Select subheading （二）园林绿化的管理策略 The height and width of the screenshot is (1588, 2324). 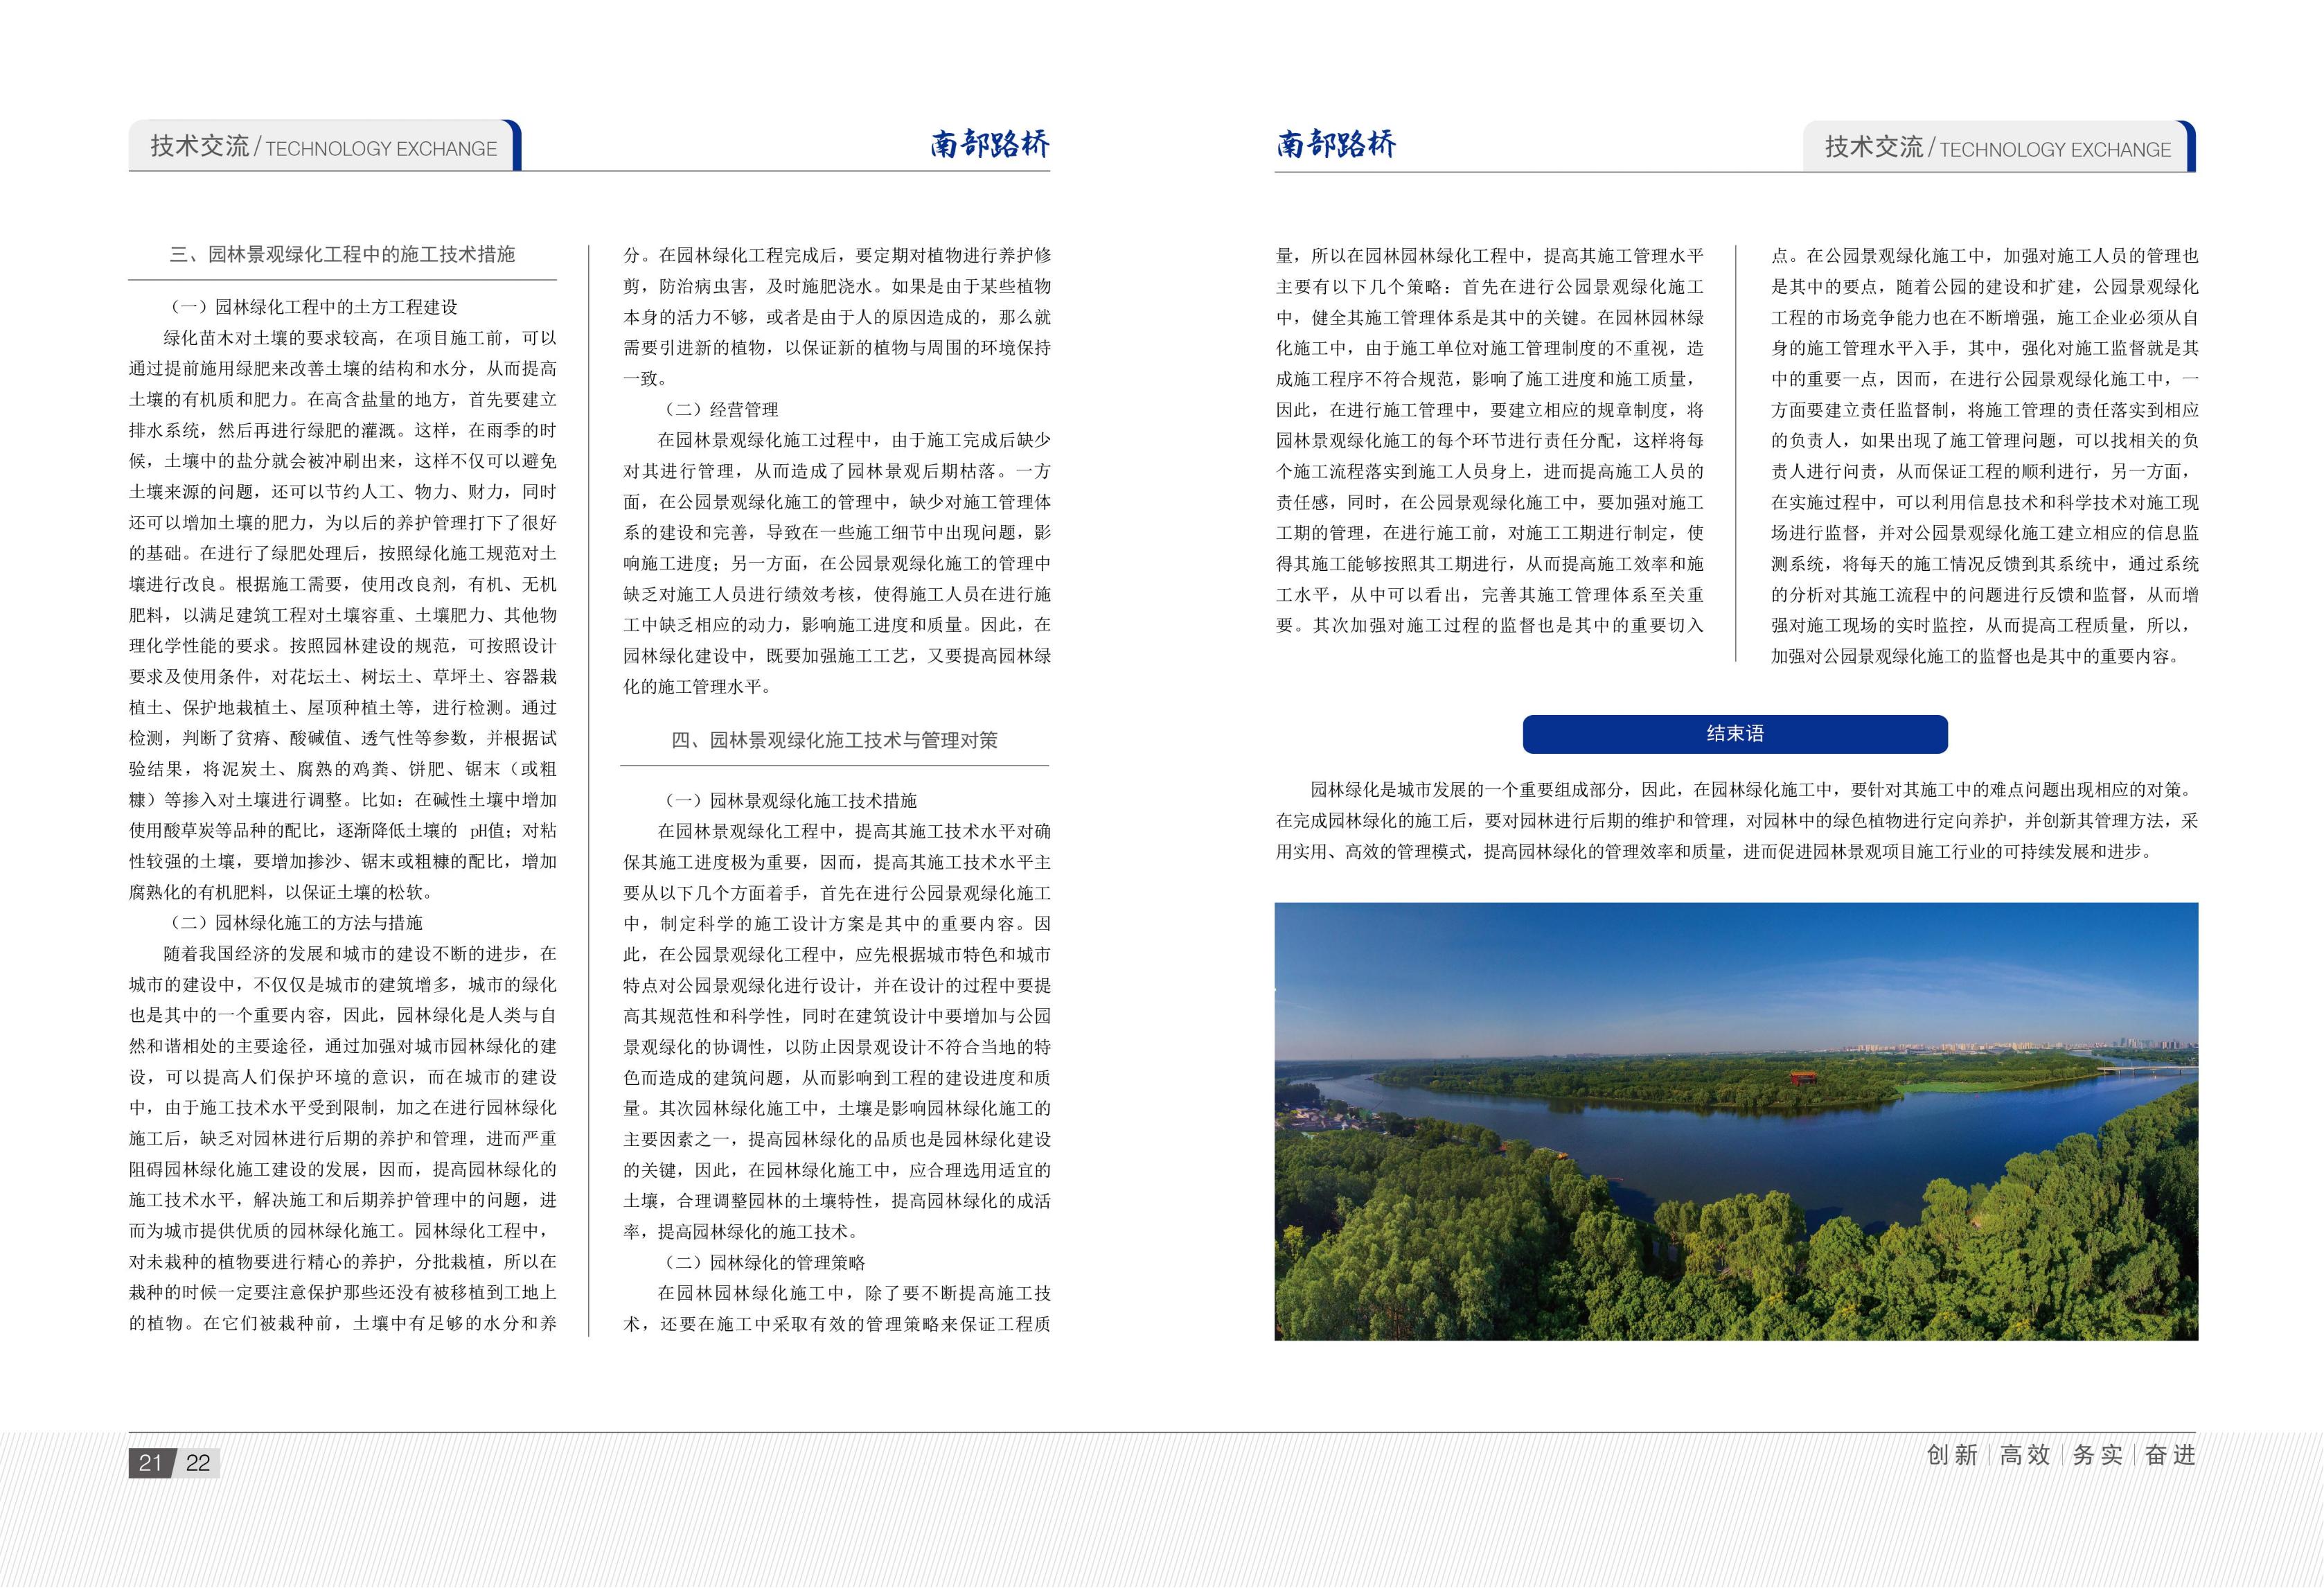(761, 1262)
